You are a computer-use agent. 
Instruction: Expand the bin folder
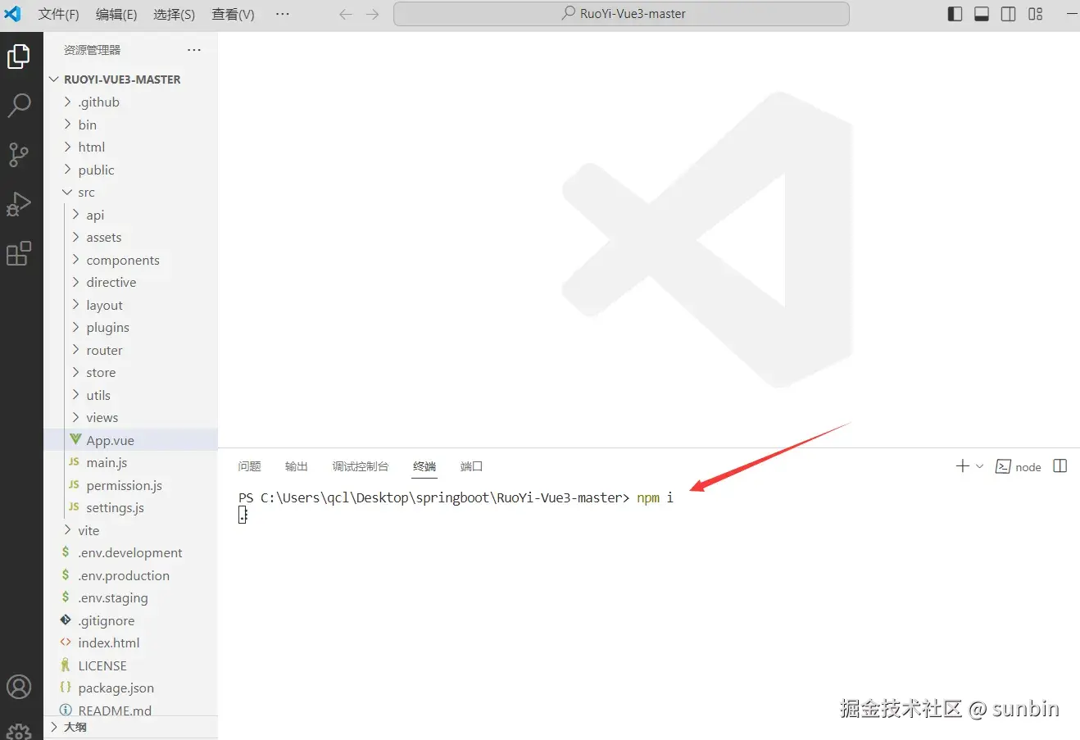(131, 125)
